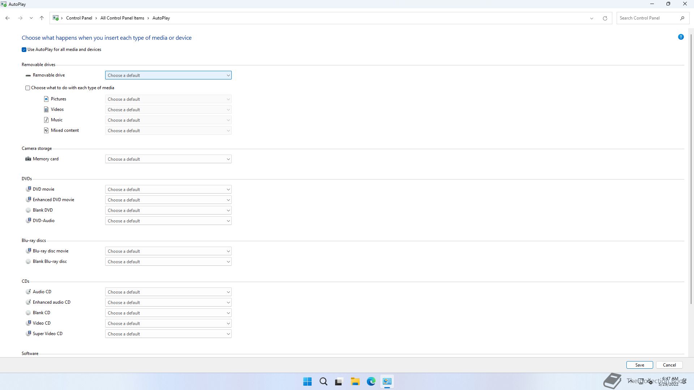
Task: Expand the Memory card default dropdown
Action: [x=168, y=159]
